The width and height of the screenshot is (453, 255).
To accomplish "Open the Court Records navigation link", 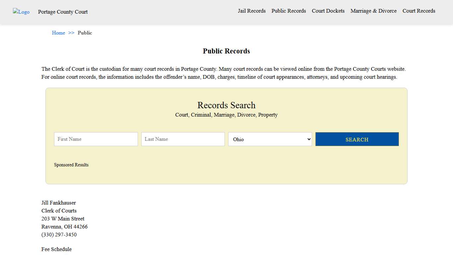I will click(419, 11).
